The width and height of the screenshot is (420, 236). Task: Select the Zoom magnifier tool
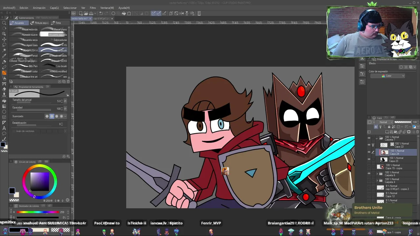4,23
